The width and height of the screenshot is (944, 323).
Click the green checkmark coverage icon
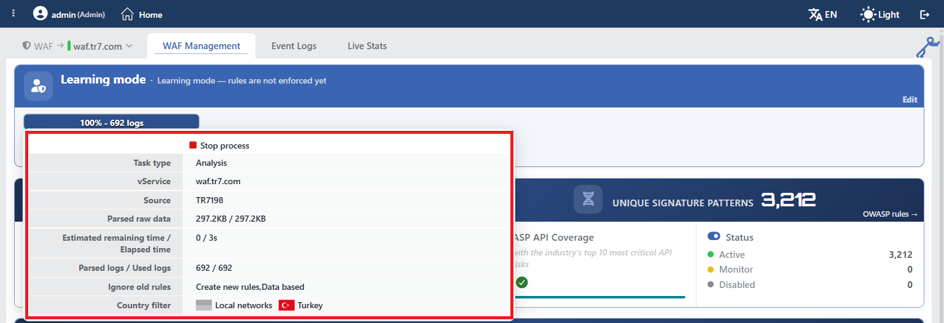click(x=522, y=282)
